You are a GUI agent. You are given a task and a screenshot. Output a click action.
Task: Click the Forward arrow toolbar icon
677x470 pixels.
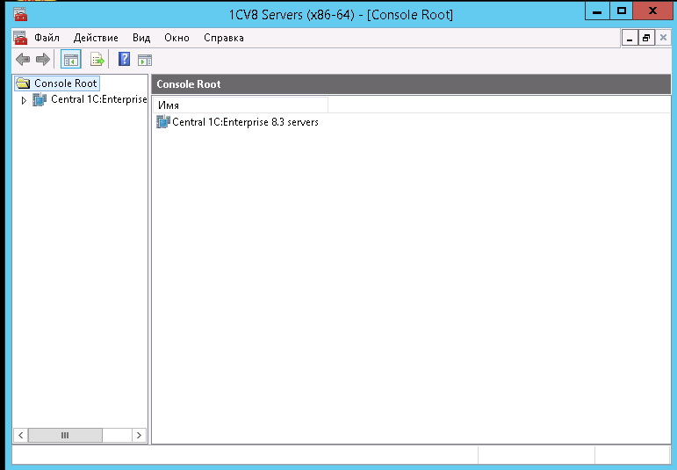pyautogui.click(x=42, y=60)
